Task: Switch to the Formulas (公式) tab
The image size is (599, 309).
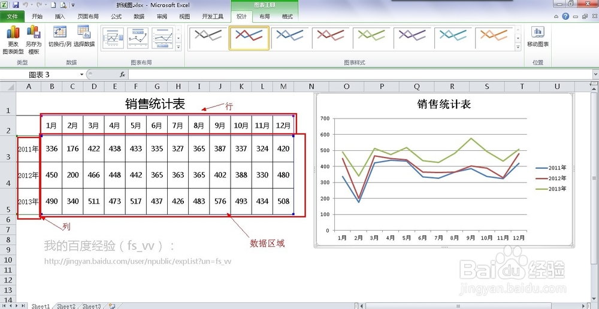Action: tap(116, 16)
